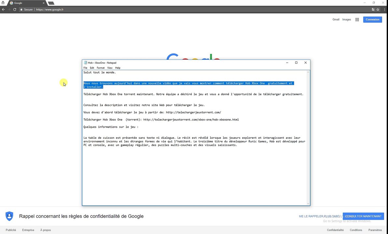Image resolution: width=388 pixels, height=234 pixels.
Task: Click the incognito icon at top left
Action: click(3, 3)
